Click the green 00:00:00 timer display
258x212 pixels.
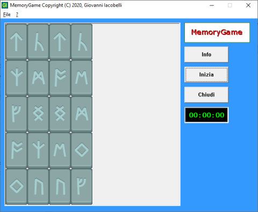tap(206, 115)
